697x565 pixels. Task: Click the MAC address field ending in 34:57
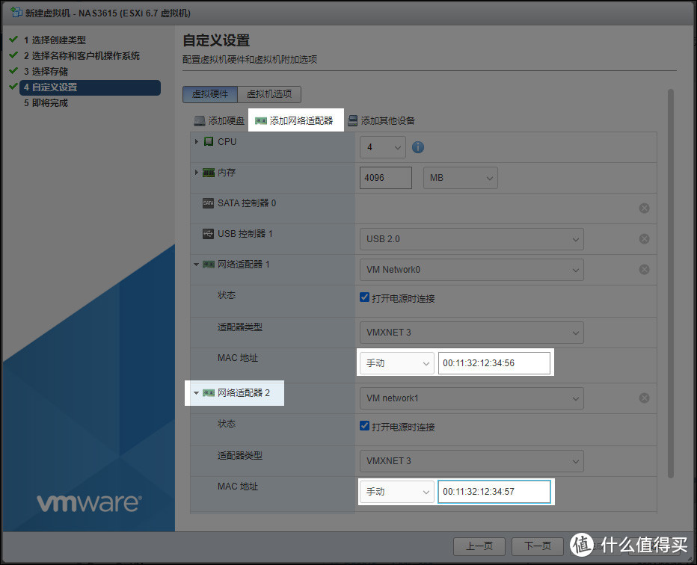coord(494,492)
